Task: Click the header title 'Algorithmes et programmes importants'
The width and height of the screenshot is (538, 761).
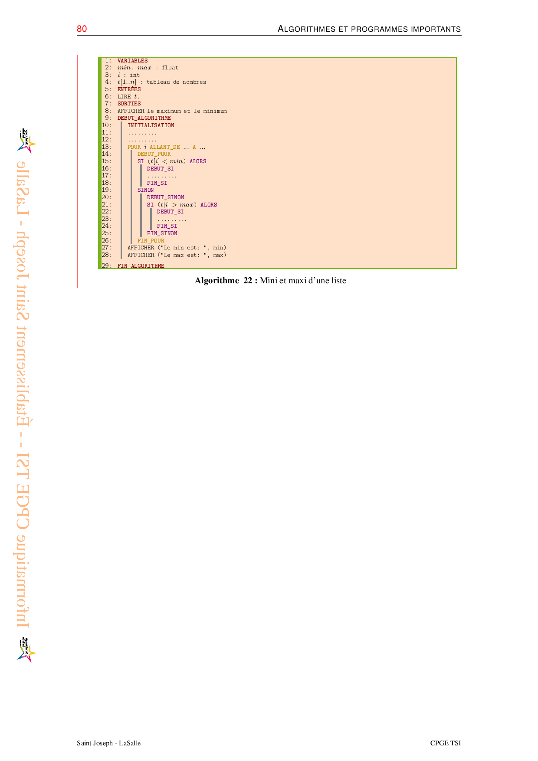Action: 369,29
